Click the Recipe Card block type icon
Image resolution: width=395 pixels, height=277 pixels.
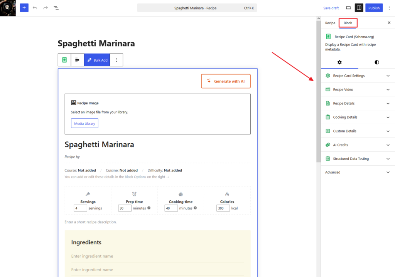[64, 60]
